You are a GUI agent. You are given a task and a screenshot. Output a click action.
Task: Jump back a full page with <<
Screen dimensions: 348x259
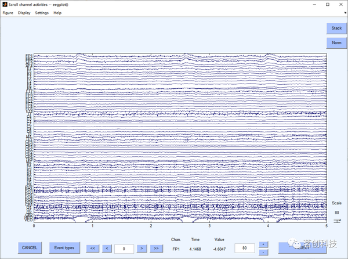(x=92, y=249)
